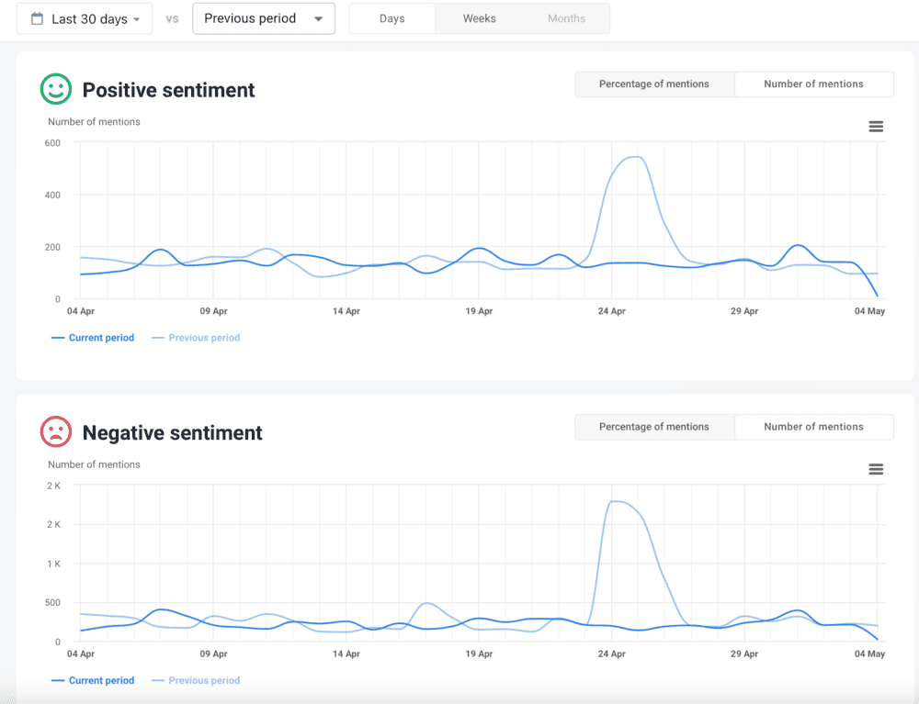
Task: Click the previous period peak in Positive chart
Action: [x=636, y=157]
